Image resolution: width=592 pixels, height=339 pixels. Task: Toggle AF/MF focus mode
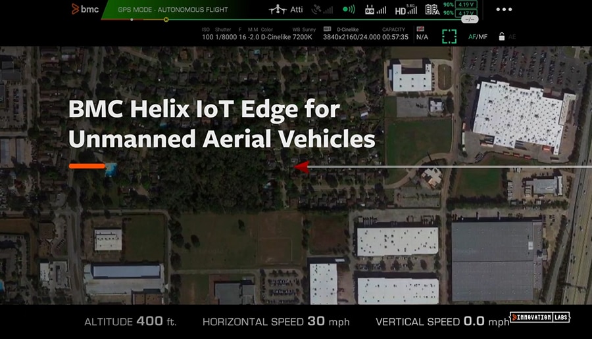[x=478, y=37]
